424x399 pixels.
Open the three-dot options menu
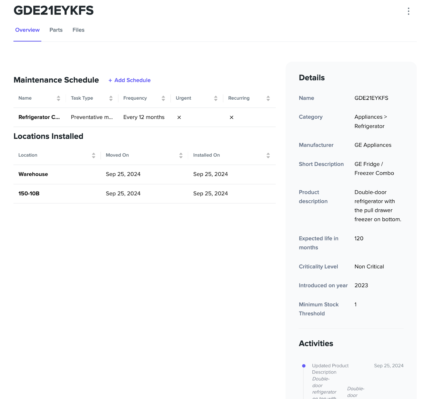408,11
